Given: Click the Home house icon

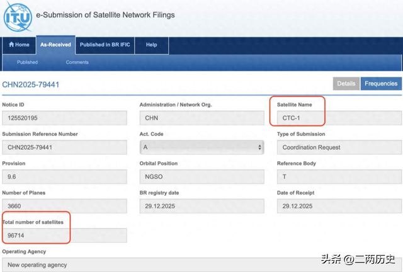Looking at the screenshot, I should pos(11,45).
